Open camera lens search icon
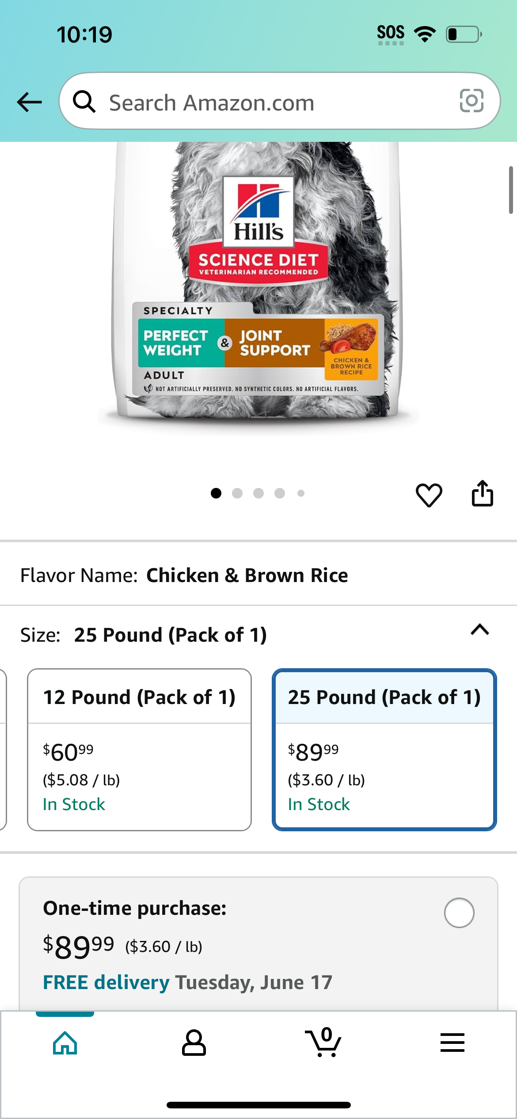Viewport: 517px width, 1119px height. (x=471, y=101)
